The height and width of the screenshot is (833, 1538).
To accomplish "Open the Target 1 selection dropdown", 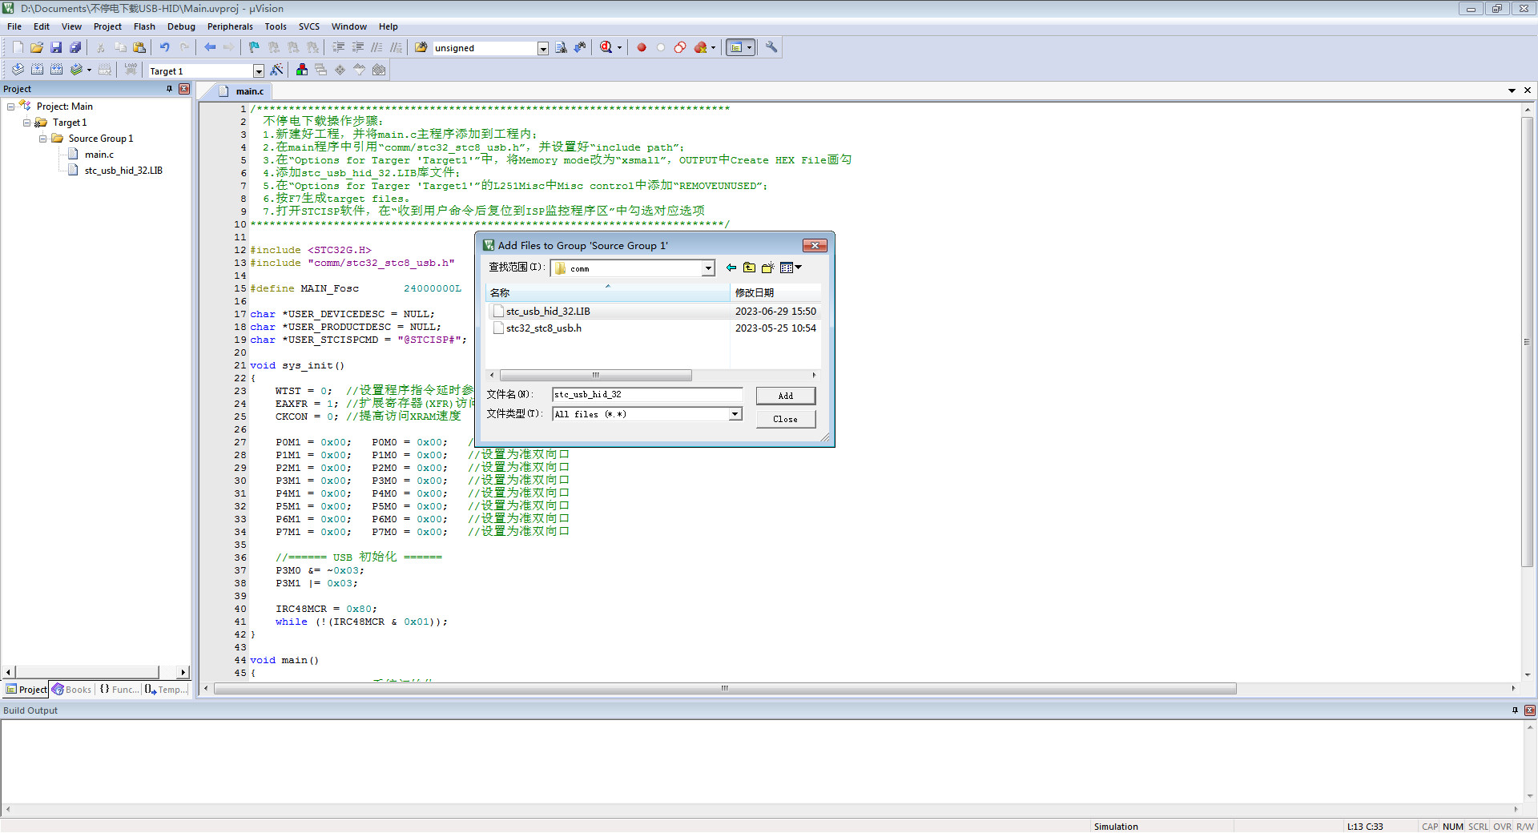I will (x=258, y=71).
